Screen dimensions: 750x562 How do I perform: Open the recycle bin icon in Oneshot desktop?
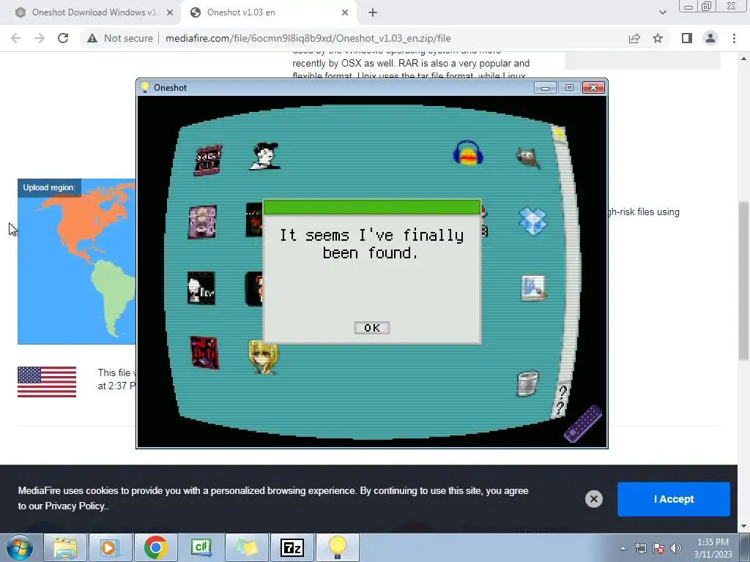527,383
